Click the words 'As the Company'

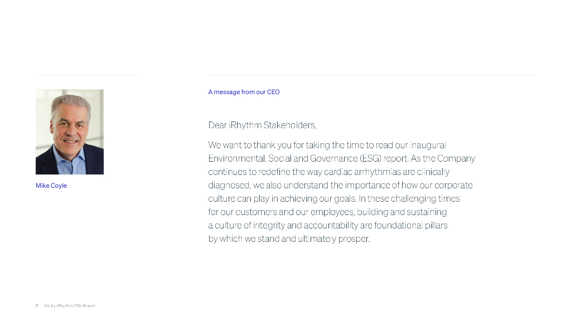(x=443, y=158)
